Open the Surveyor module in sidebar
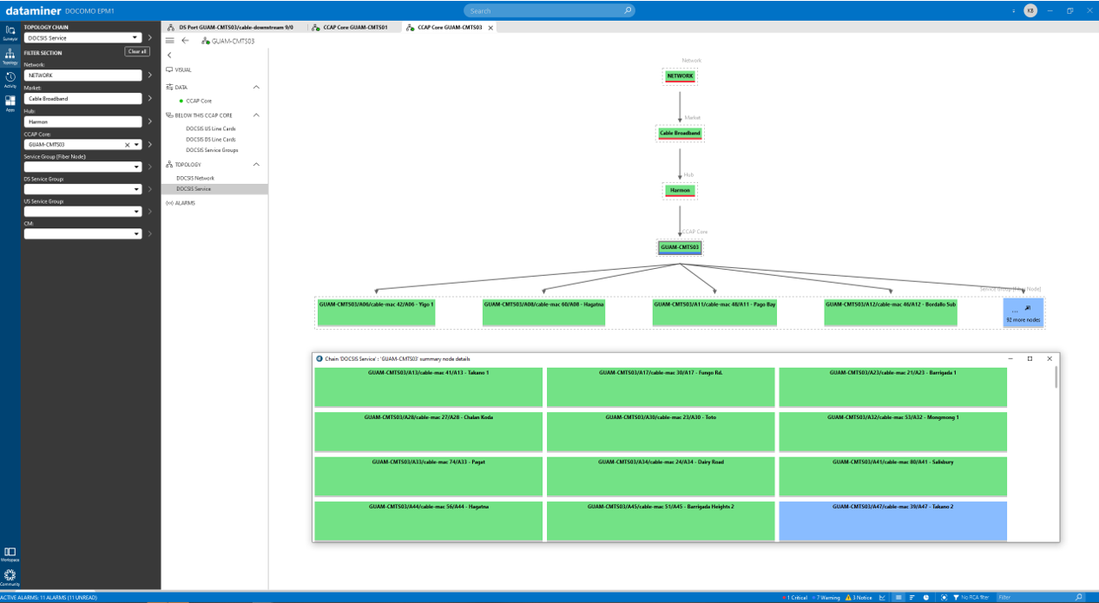 [x=10, y=32]
